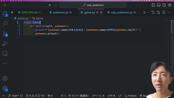Open Source Control view with 6 changes
The height and width of the screenshot is (98, 174).
click(x=5, y=34)
